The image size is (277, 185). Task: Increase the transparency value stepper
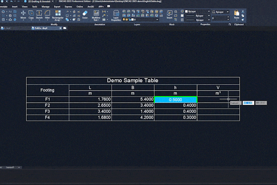click(228, 17)
